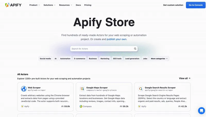This screenshot has width=206, height=117.
Task: Expand the Solutions menu
Action: point(49,5)
